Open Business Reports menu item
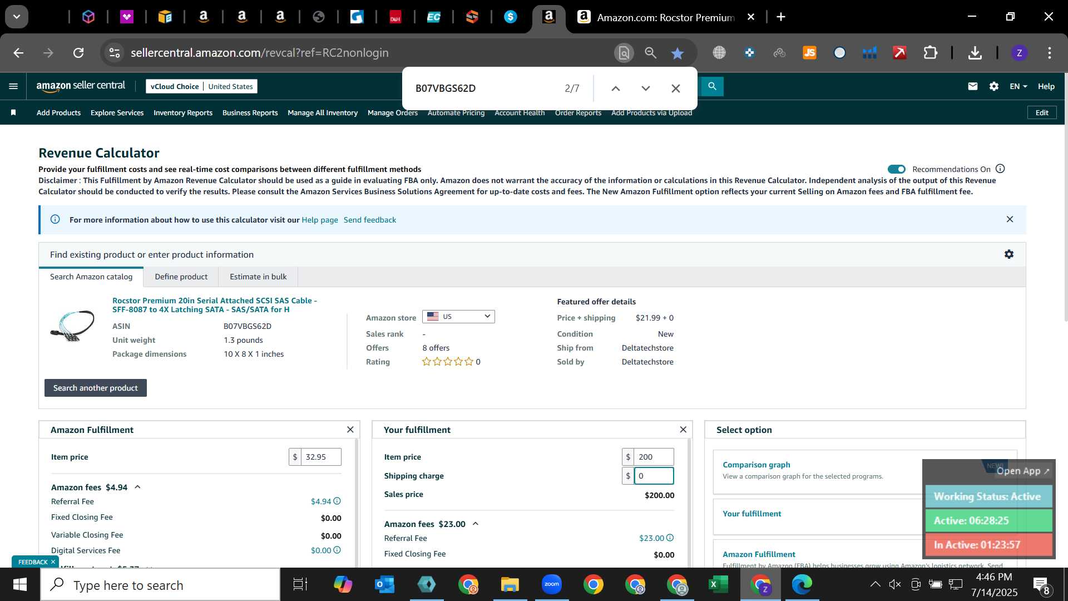This screenshot has width=1068, height=601. point(250,112)
